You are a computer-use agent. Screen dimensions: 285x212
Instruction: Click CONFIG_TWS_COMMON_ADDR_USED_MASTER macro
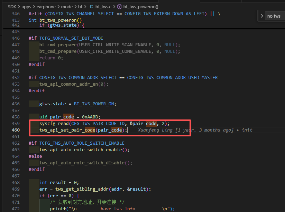point(172,77)
